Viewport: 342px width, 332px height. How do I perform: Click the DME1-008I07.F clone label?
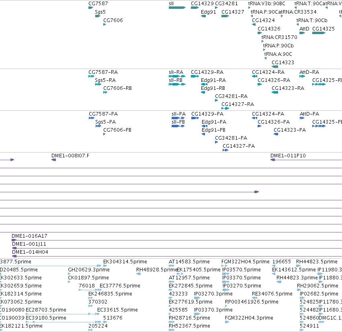click(x=70, y=156)
